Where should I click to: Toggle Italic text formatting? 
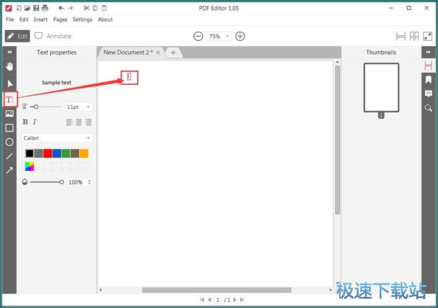point(34,122)
